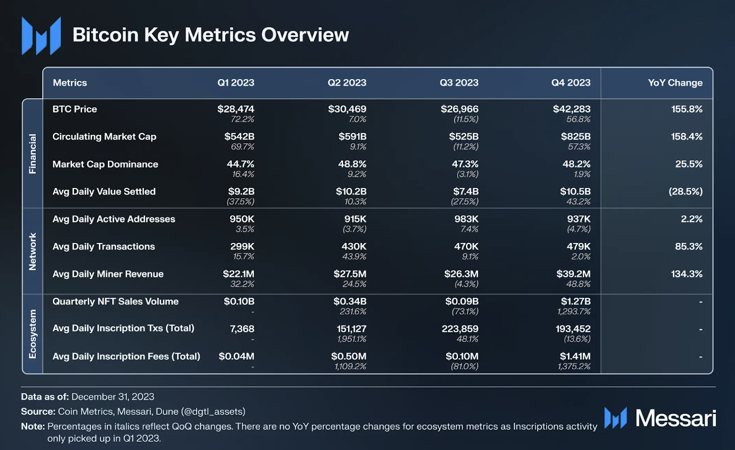Click the Q4 2023 BTC price $42,283
Viewport: 735px width, 450px height.
pos(571,109)
